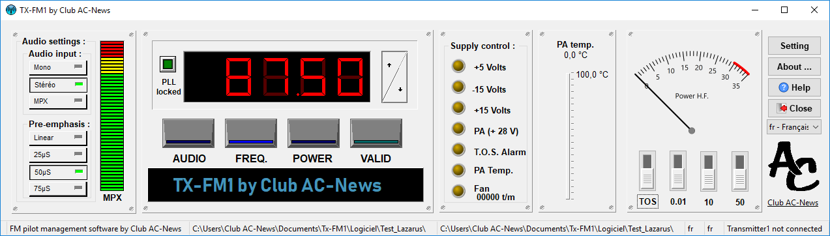Choose Linear pre-emphasis
This screenshot has width=830, height=236.
click(x=58, y=138)
